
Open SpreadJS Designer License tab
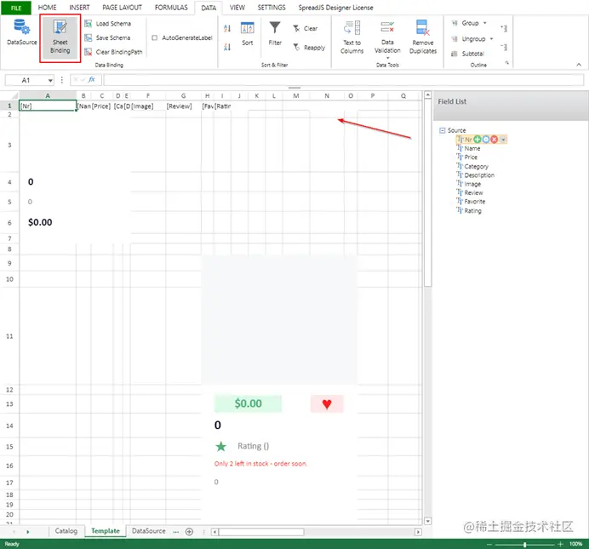[x=335, y=8]
